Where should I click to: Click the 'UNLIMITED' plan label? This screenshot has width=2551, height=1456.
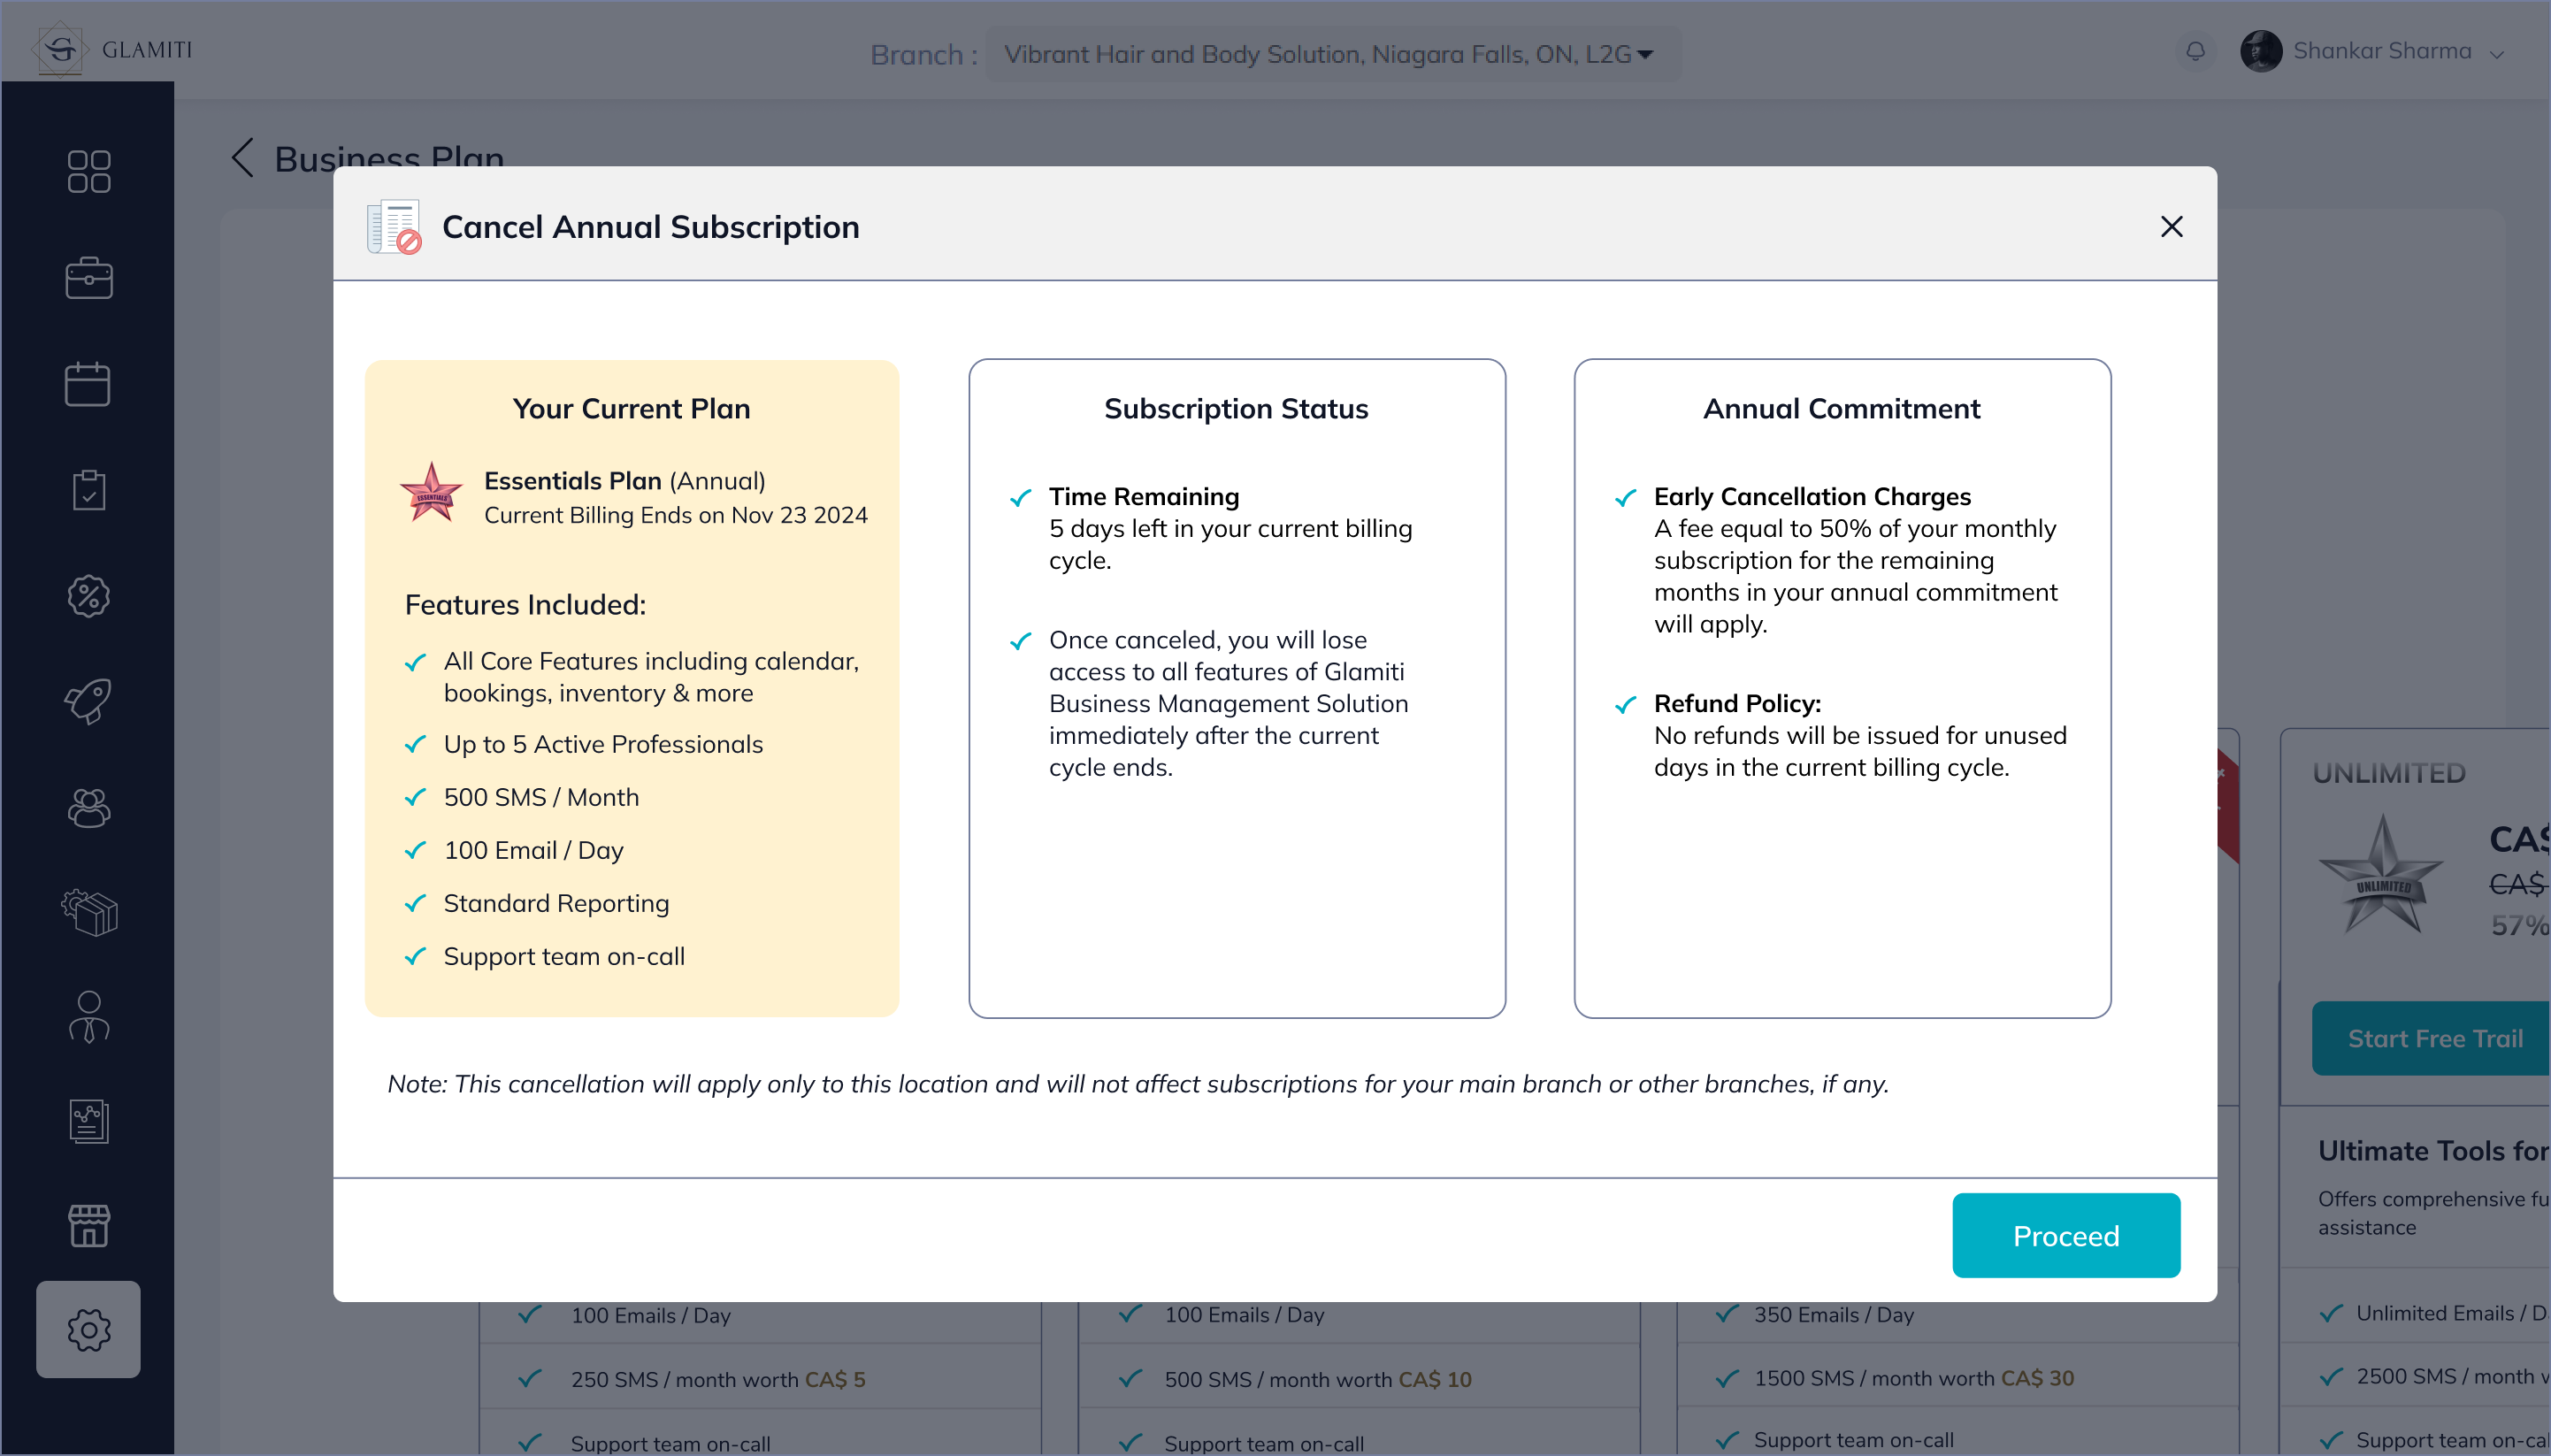coord(2389,773)
